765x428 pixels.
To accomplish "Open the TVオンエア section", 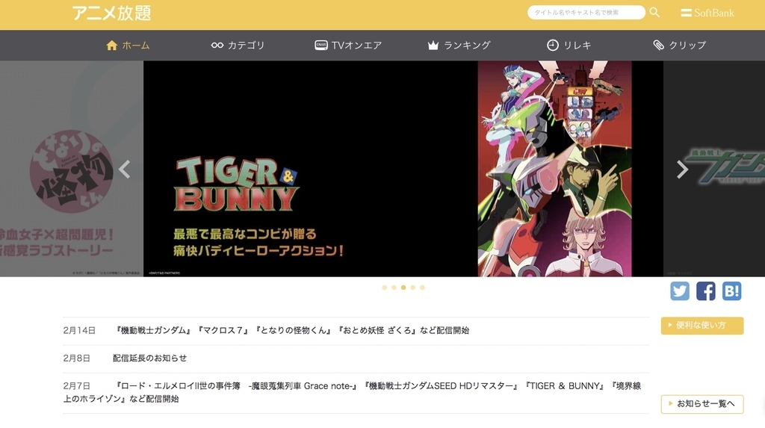I will [348, 46].
